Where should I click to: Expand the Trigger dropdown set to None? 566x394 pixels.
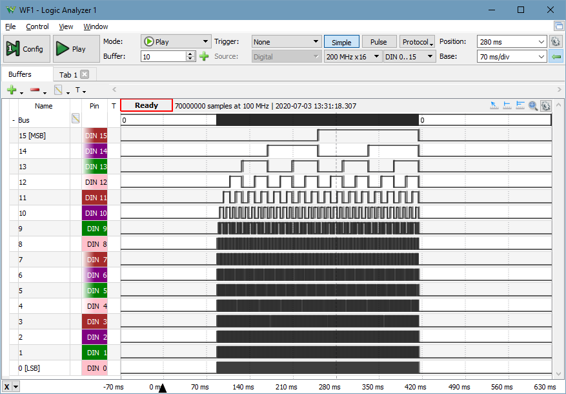point(286,41)
